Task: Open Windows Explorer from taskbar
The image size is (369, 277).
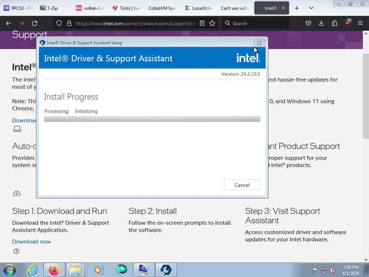Action: coord(75,270)
